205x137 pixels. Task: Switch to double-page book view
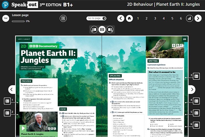click(x=102, y=29)
